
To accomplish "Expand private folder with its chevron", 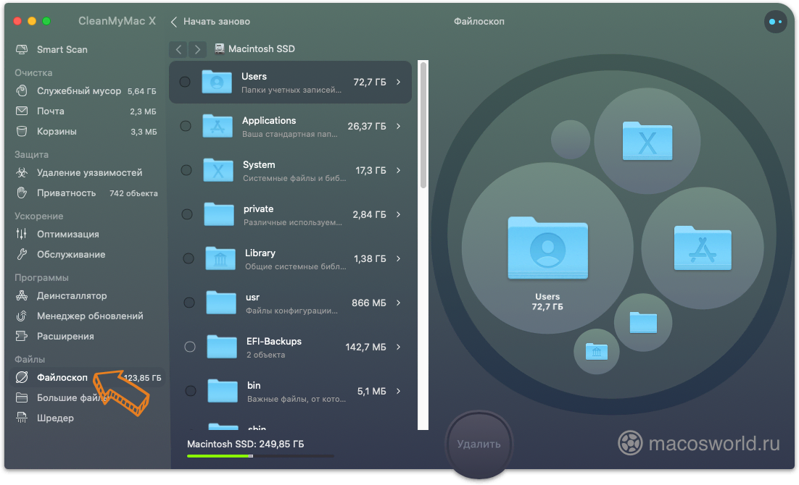I will tap(399, 214).
